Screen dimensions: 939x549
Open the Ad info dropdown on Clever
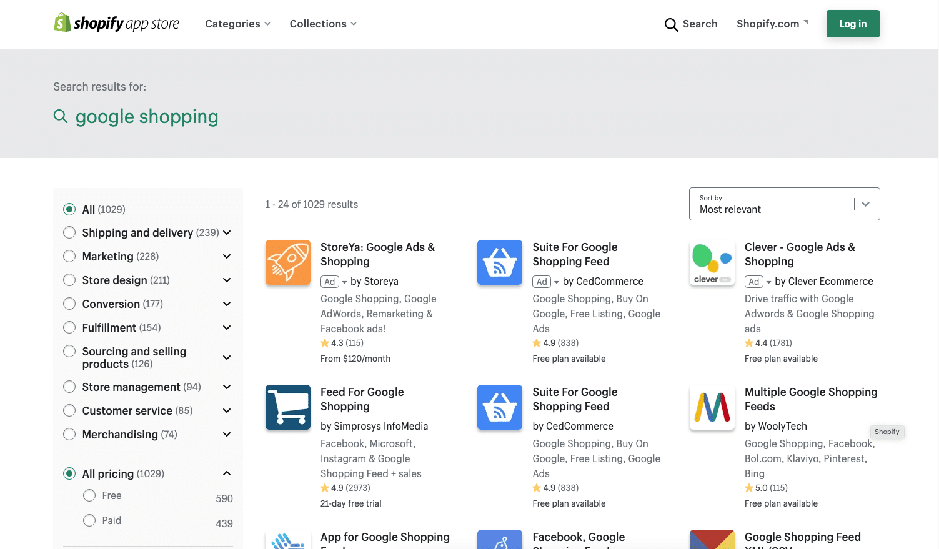pos(758,282)
